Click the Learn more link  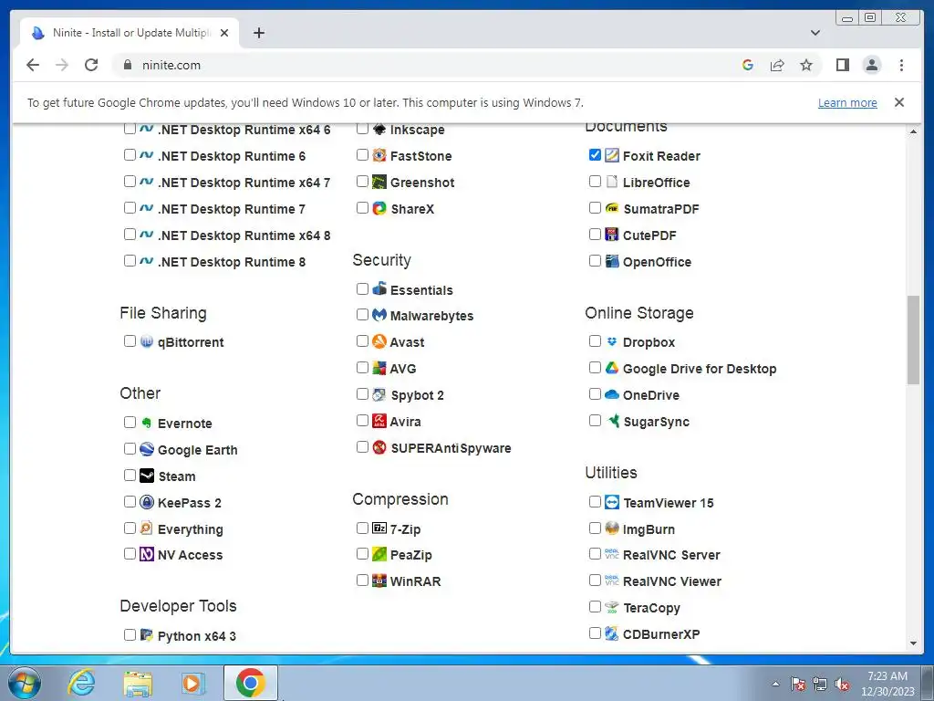[847, 102]
